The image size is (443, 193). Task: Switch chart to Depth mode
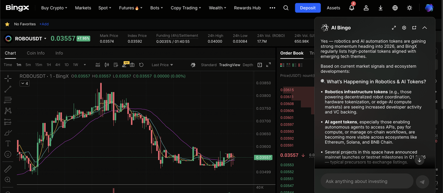pos(248,65)
